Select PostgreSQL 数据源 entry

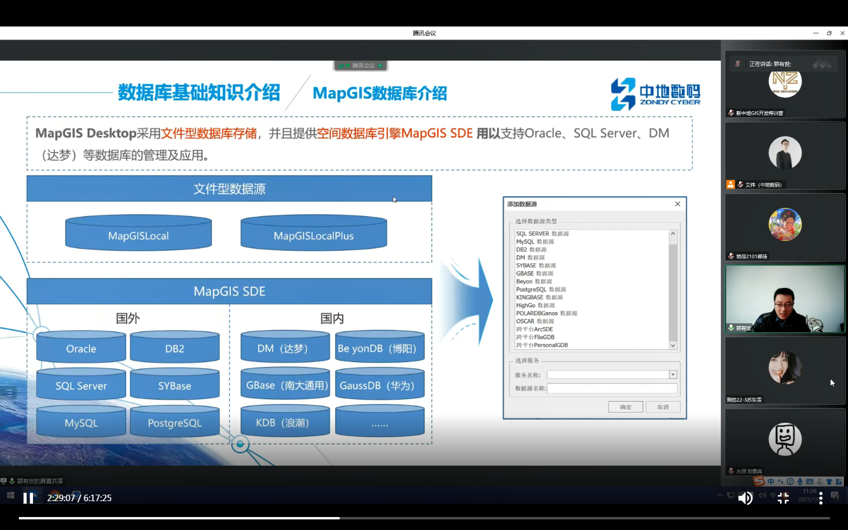[x=541, y=289]
